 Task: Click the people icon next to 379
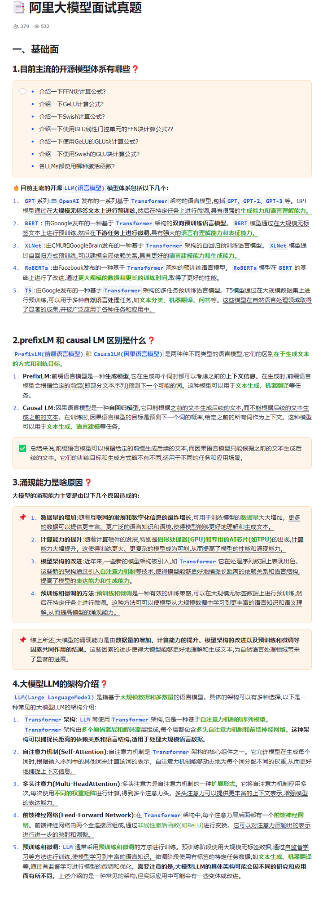[16, 27]
